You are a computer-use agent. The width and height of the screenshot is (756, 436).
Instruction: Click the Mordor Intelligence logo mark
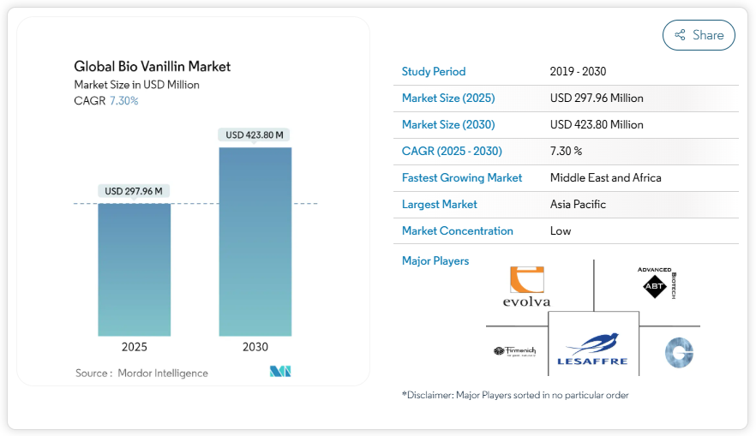pyautogui.click(x=280, y=371)
